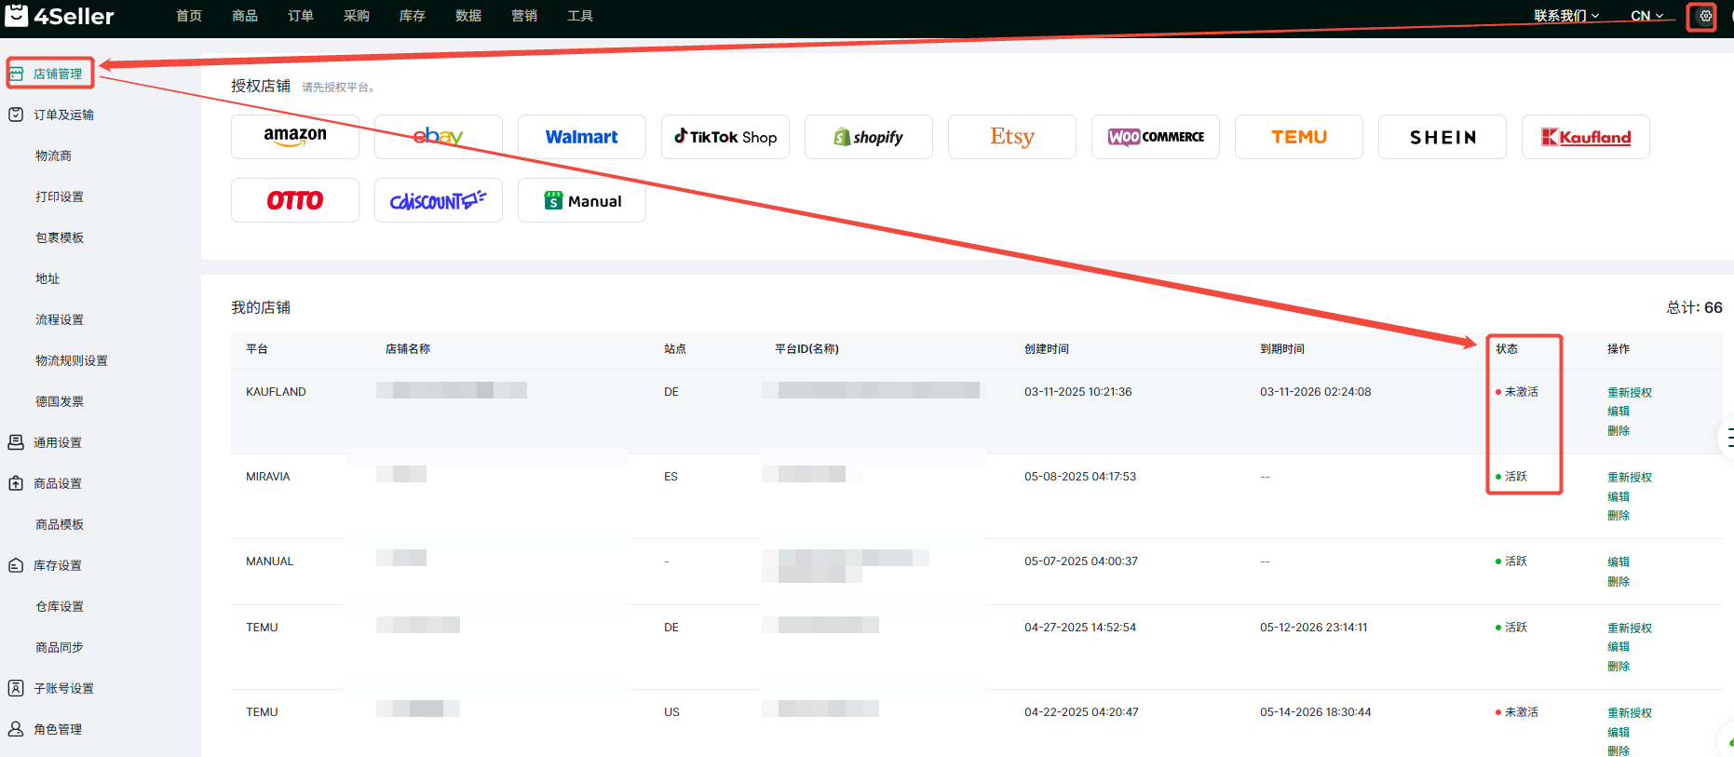
Task: Click the 店铺管理 store icon in sidebar
Action: point(17,74)
